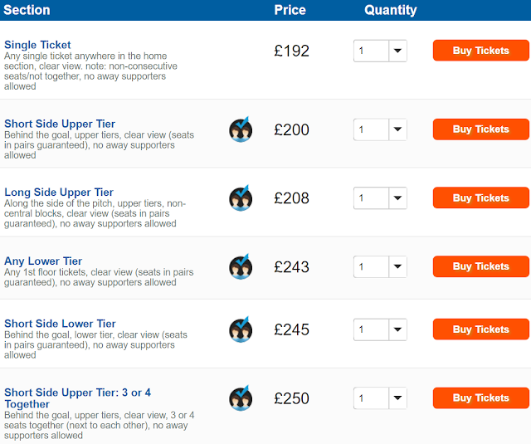Viewport: 531px width, 444px height.
Task: Click the Price column header
Action: tap(290, 10)
